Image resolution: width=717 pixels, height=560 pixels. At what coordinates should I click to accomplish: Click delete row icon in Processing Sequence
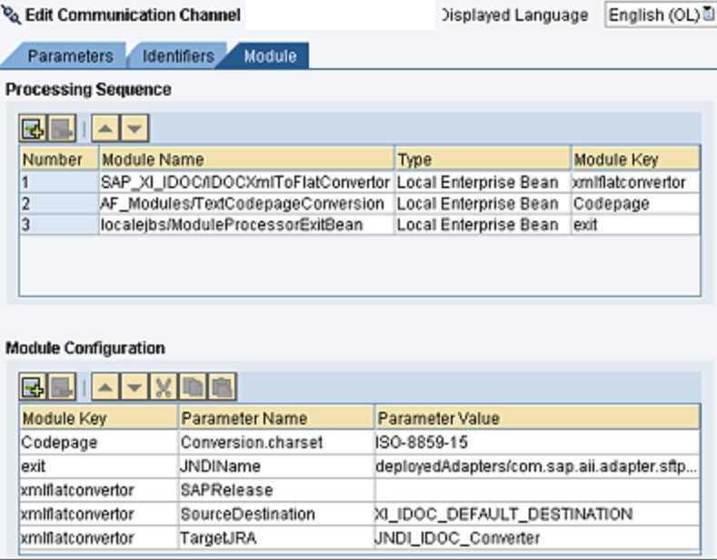click(62, 128)
